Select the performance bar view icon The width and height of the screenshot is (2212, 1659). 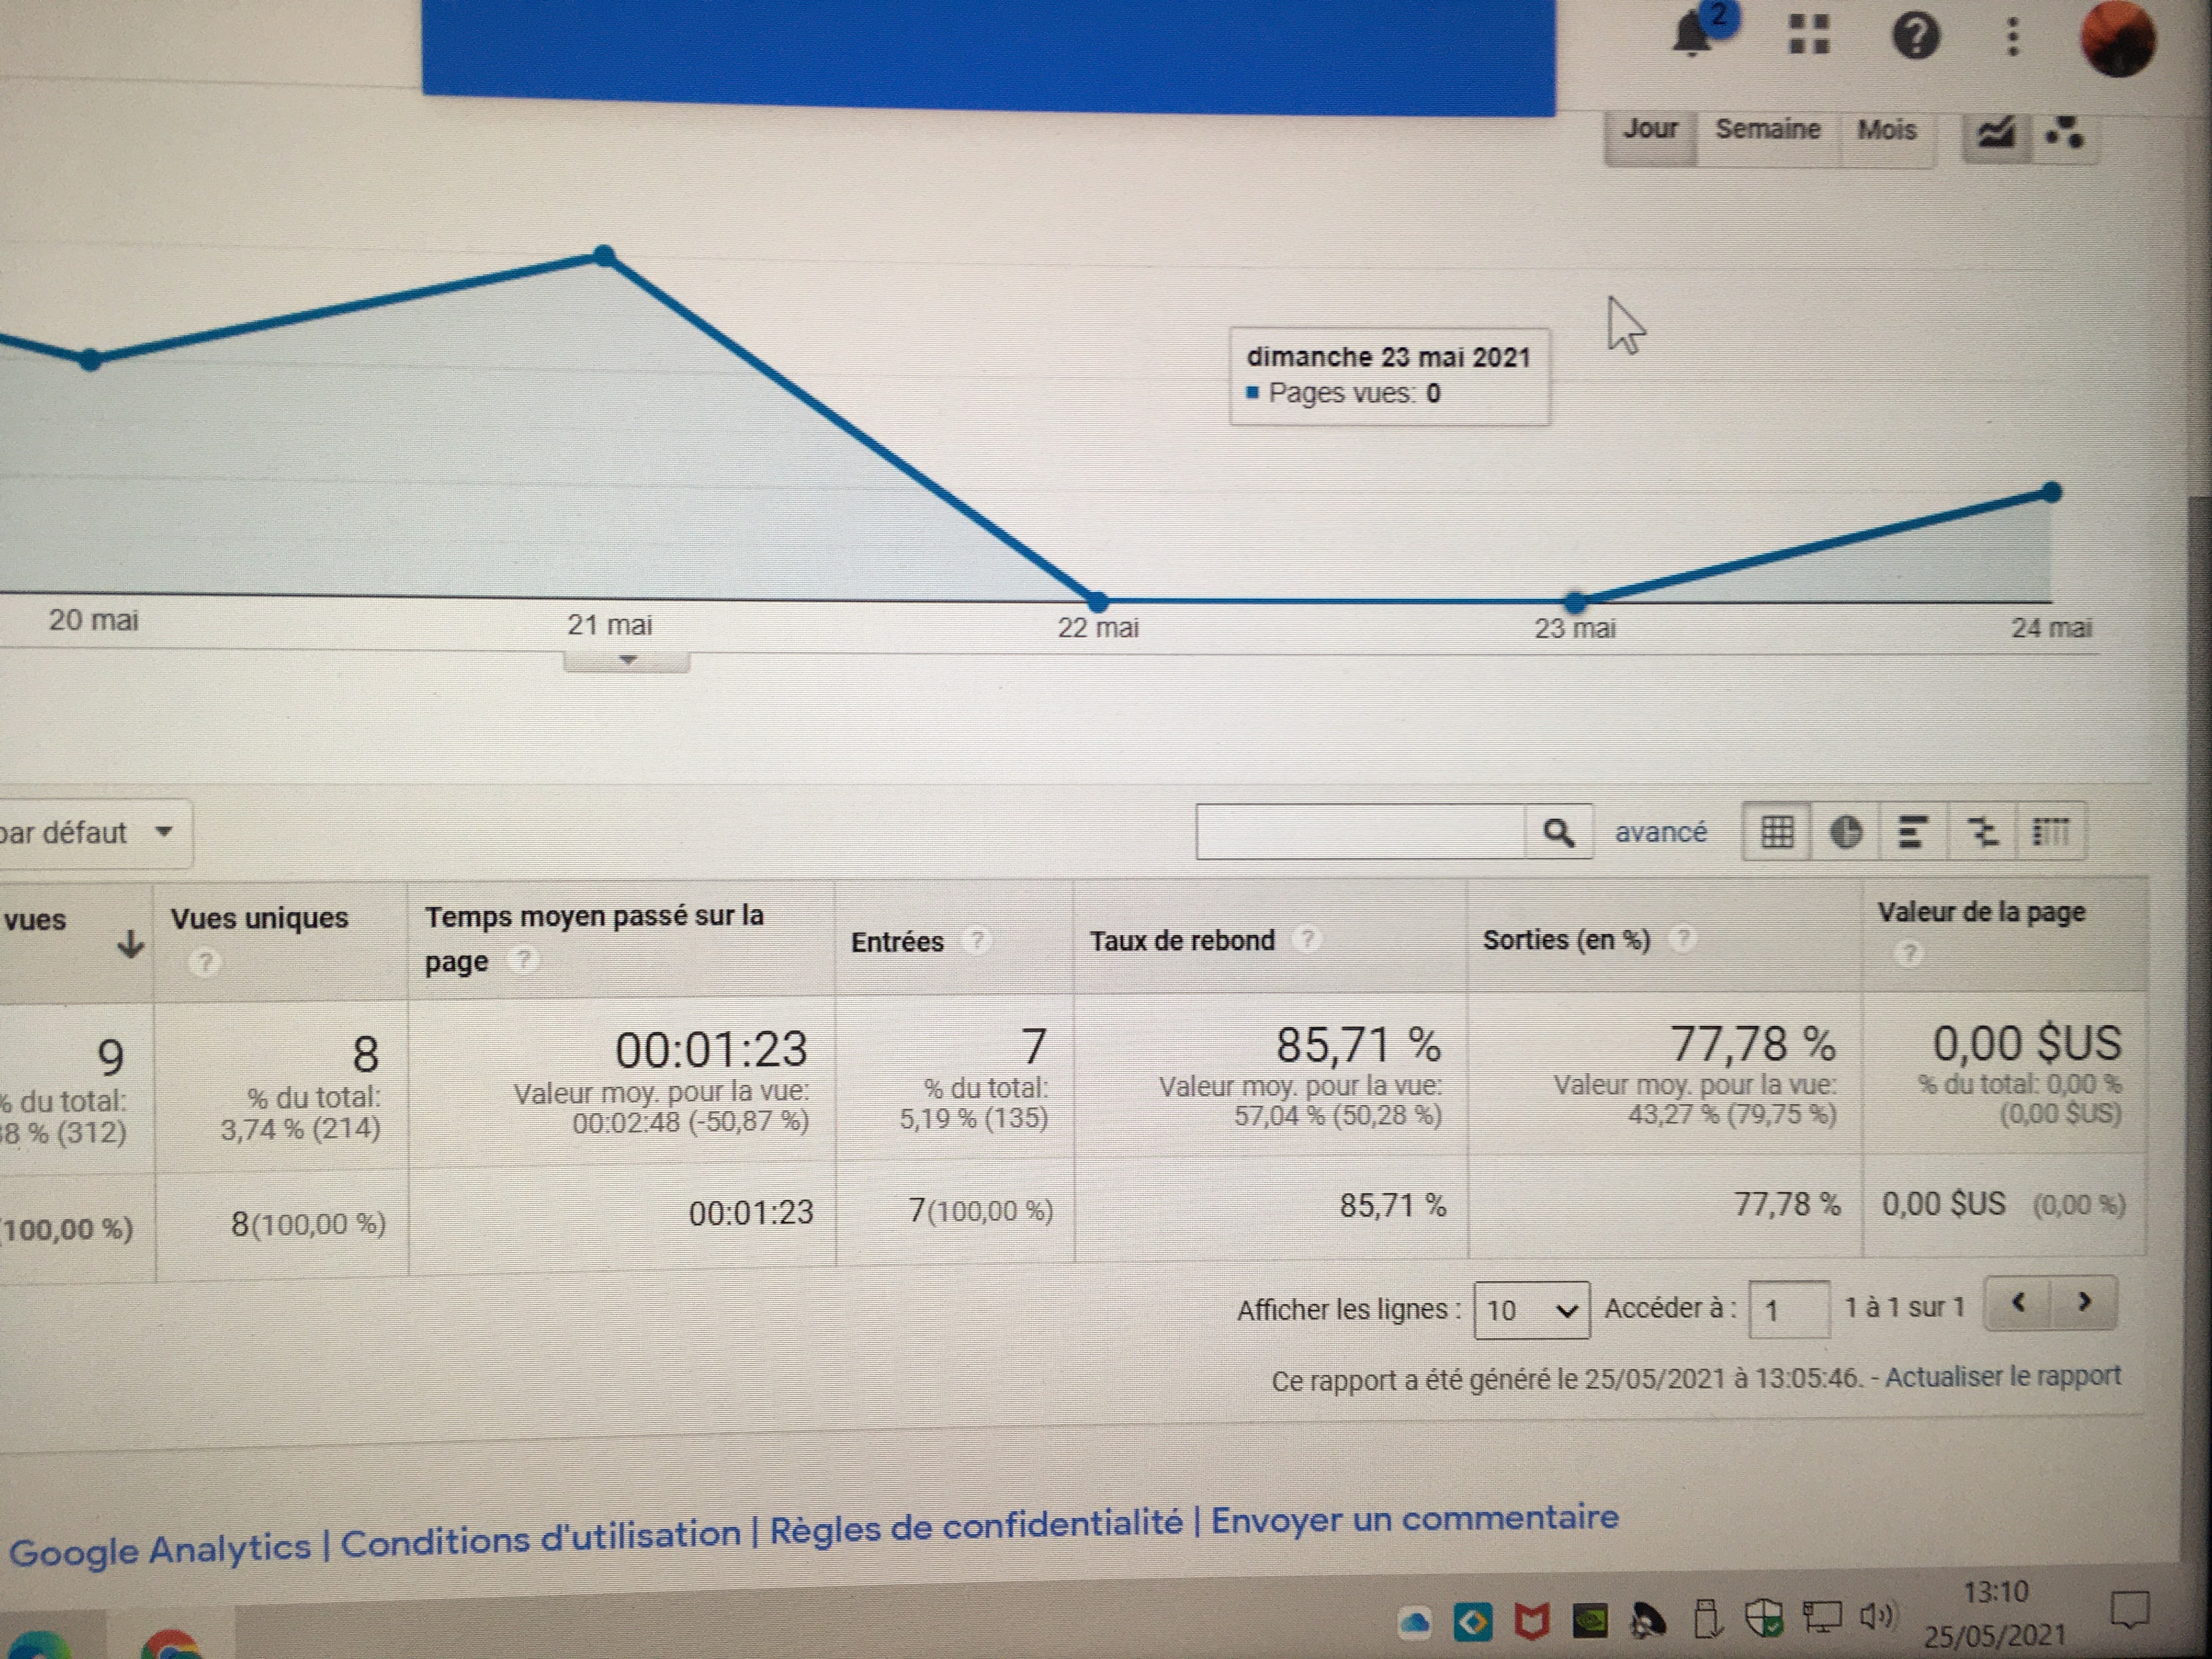click(x=1913, y=832)
